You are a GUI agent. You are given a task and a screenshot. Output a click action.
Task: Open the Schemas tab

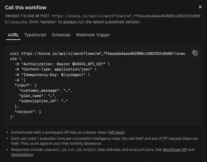point(61,35)
